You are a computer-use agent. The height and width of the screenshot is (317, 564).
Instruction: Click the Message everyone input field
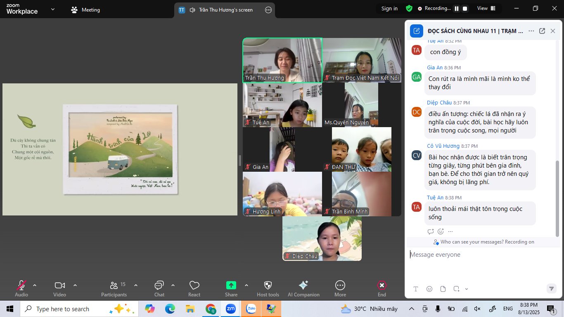tap(479, 255)
